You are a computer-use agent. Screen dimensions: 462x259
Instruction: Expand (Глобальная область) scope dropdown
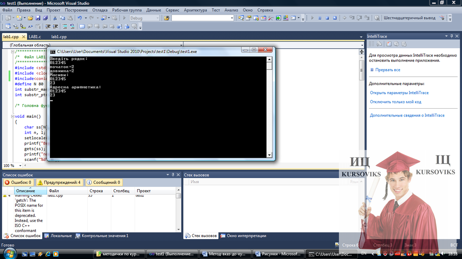[181, 45]
